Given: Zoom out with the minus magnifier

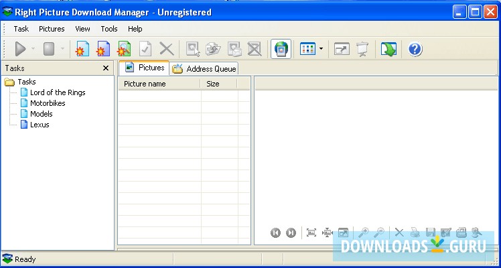Looking at the screenshot, I should point(379,232).
